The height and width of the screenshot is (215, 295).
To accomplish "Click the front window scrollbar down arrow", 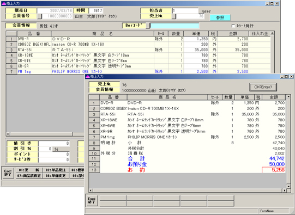I will [x=288, y=186].
